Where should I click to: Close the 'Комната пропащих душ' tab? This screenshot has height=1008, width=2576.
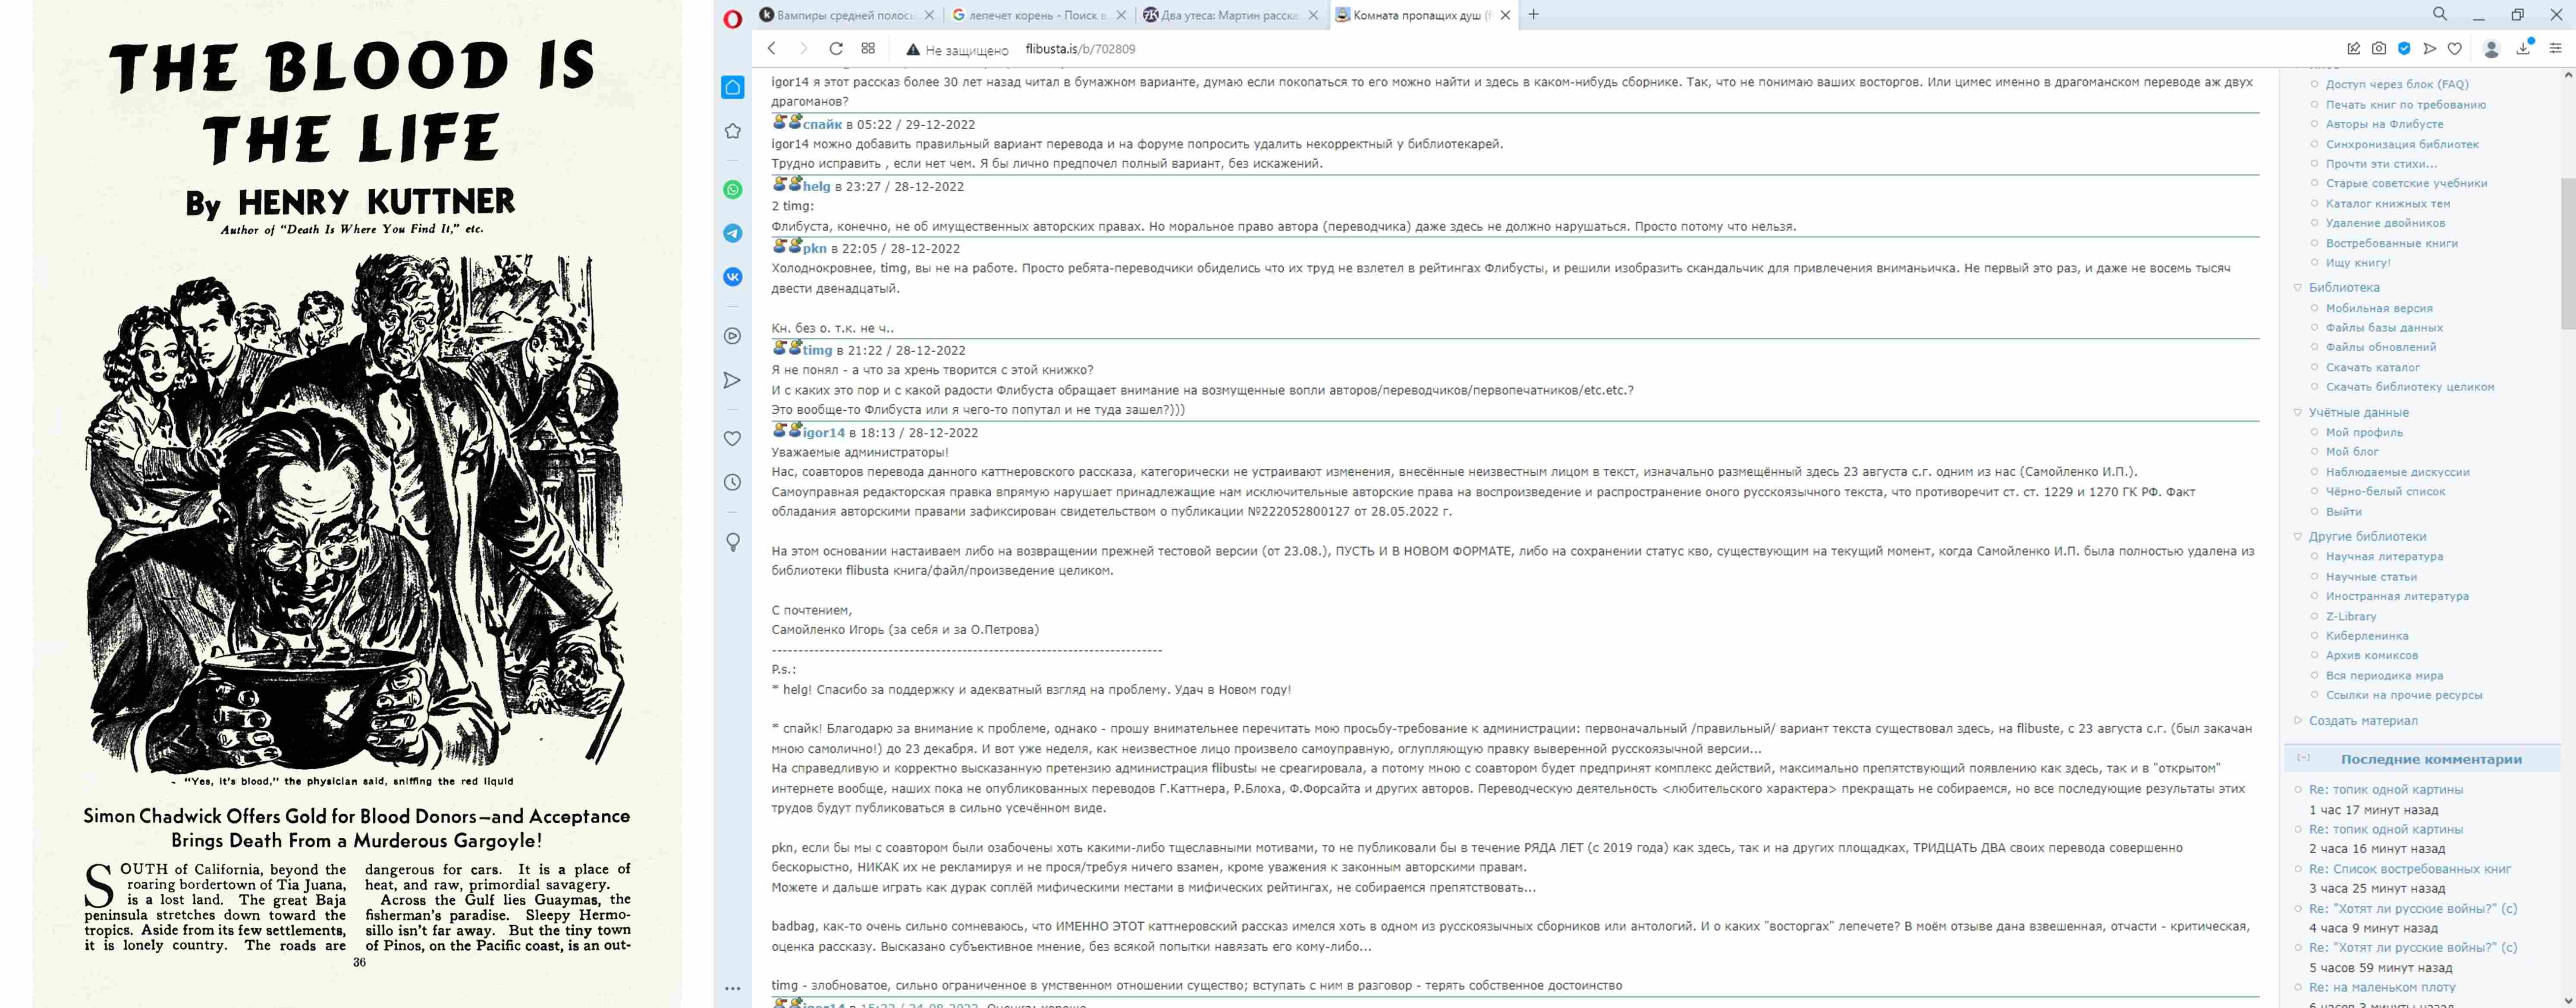click(x=1504, y=15)
